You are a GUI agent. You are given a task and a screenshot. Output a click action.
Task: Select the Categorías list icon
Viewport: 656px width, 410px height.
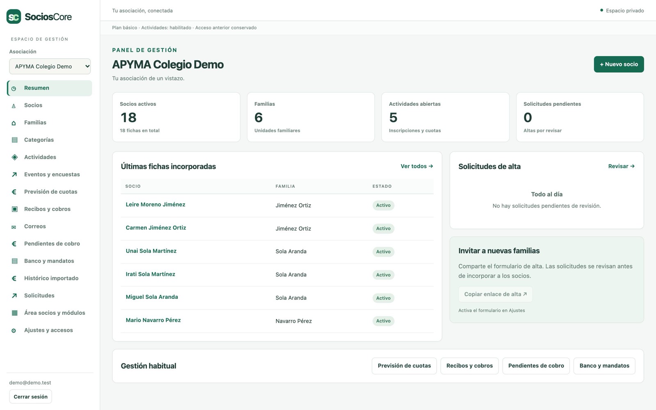(x=14, y=140)
